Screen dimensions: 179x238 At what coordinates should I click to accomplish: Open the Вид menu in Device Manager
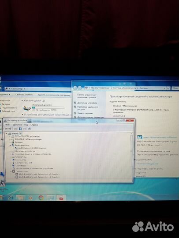(x=26, y=125)
